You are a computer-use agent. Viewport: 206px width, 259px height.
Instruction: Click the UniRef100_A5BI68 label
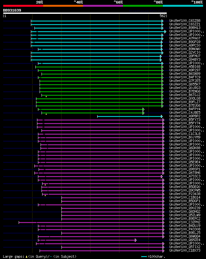pyautogui.click(x=185, y=67)
